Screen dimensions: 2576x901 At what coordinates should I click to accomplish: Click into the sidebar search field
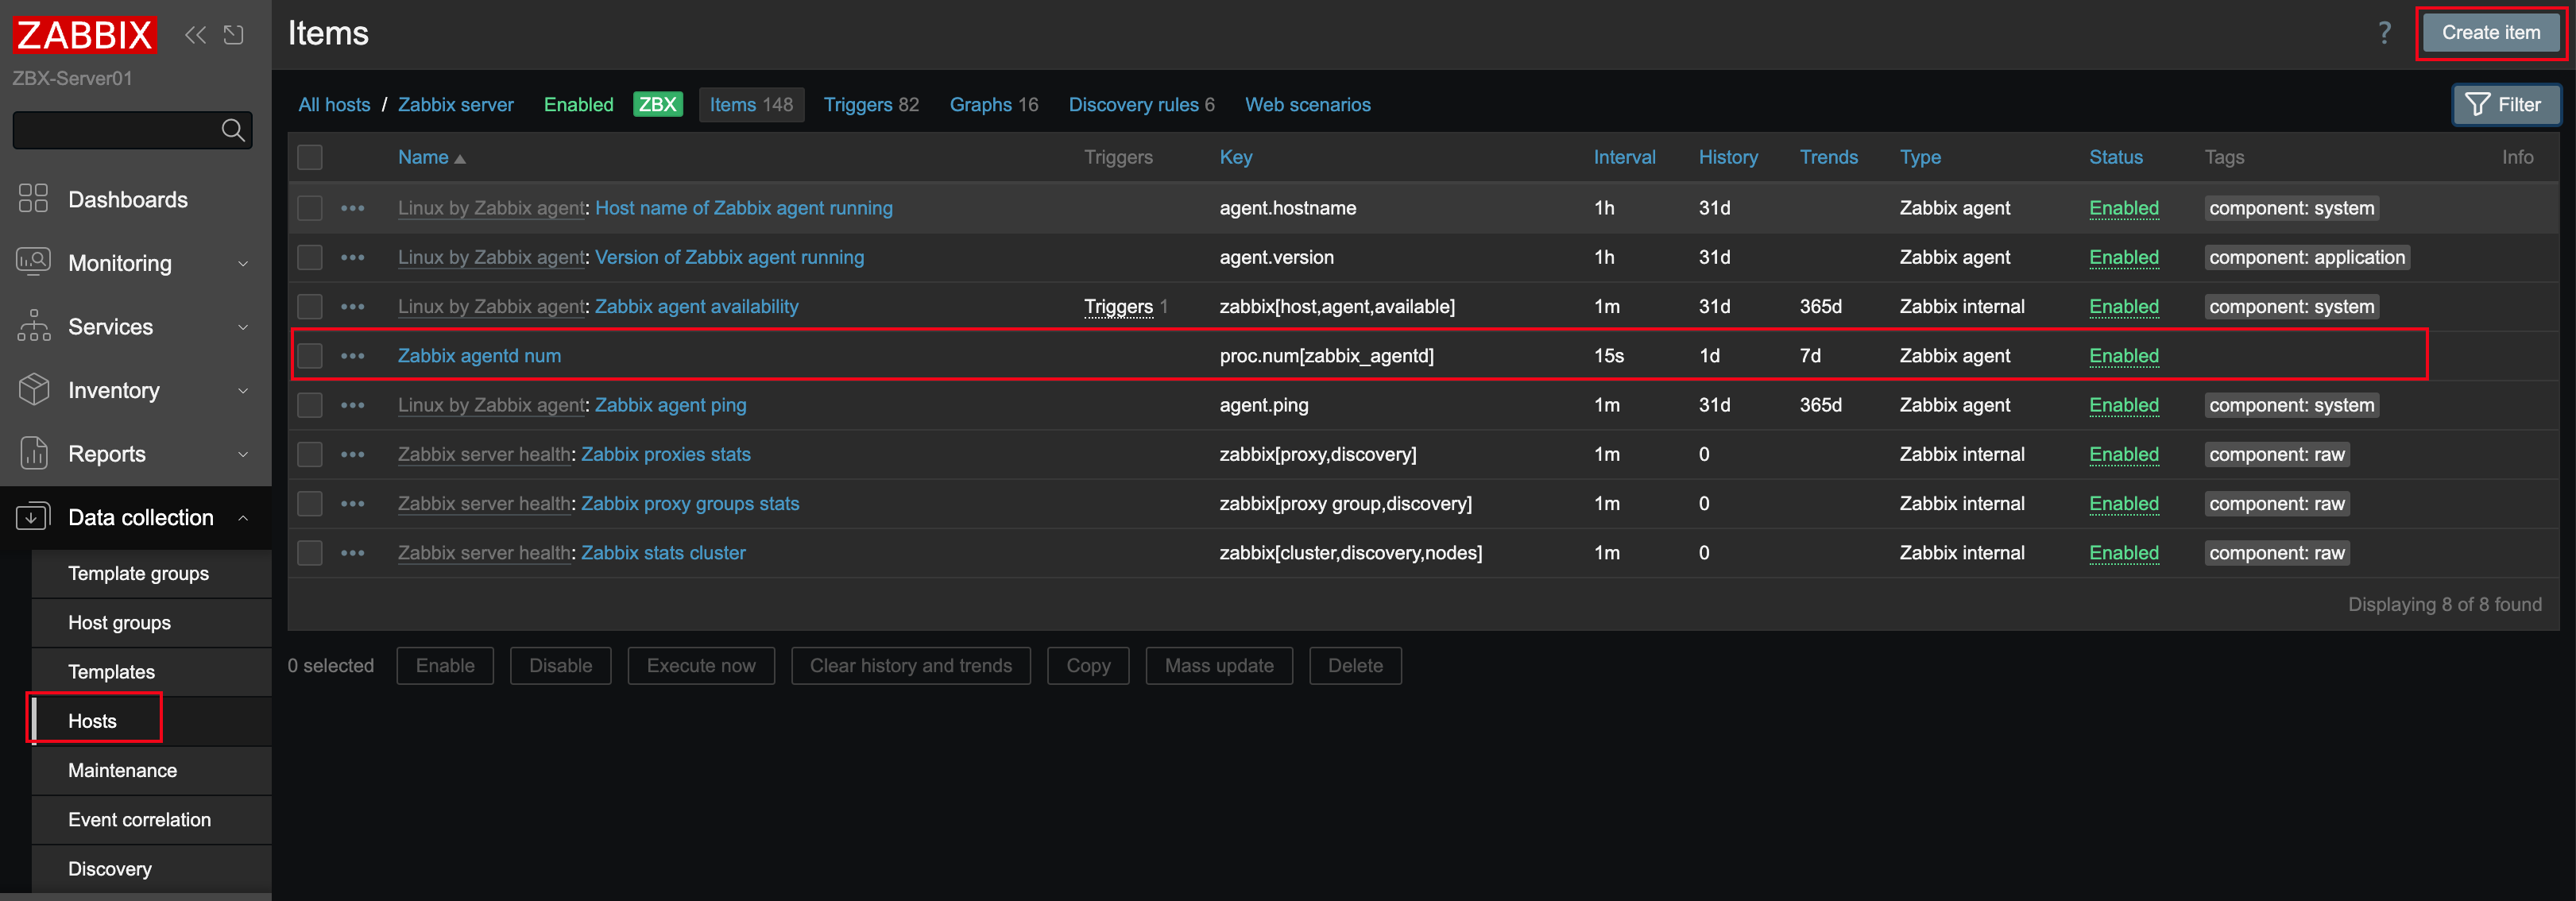point(115,130)
